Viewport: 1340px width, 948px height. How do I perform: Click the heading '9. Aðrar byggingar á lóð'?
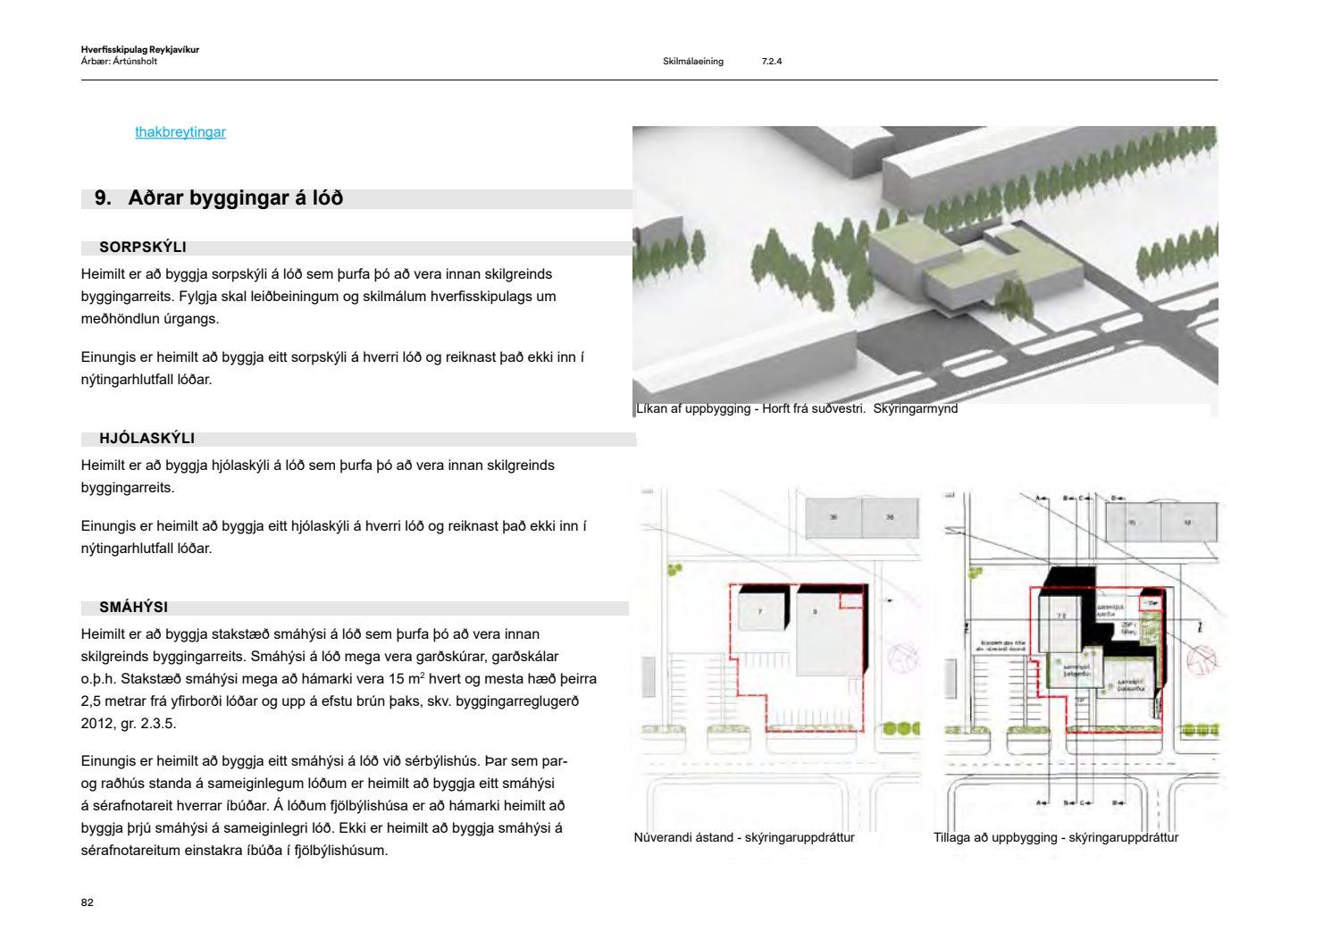[x=219, y=198]
